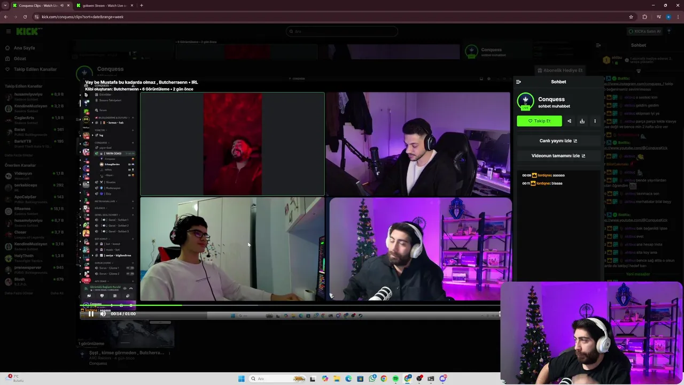Viewport: 684px width, 385px height.
Task: Share the clip via share icon
Action: tap(569, 121)
